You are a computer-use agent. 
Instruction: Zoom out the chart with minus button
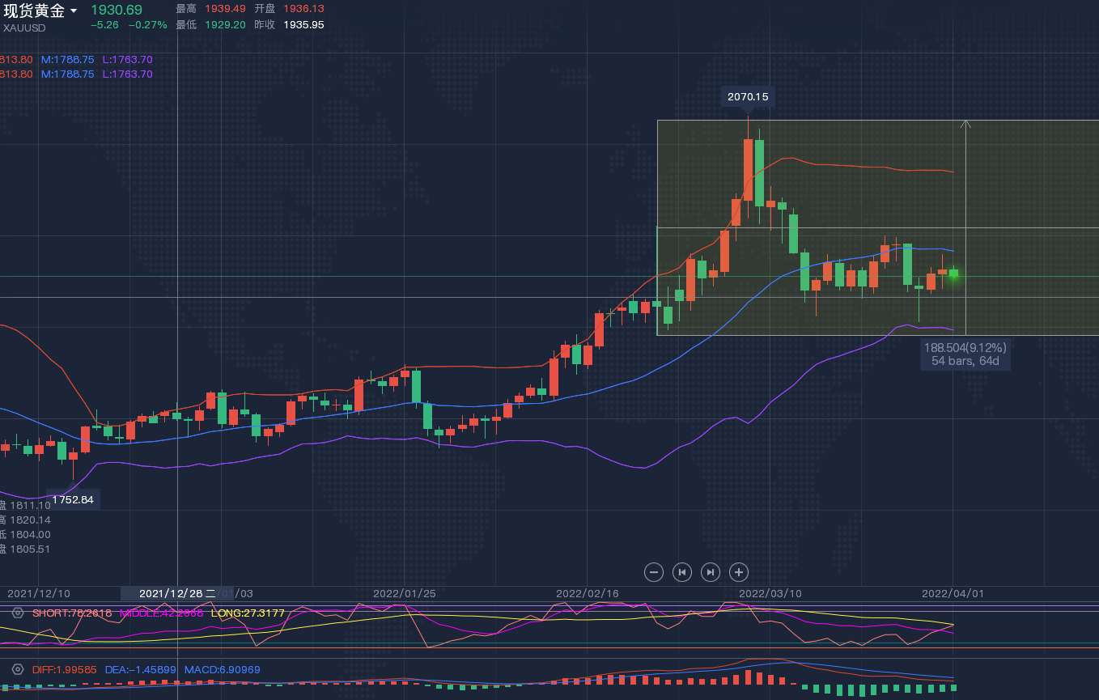pos(654,572)
